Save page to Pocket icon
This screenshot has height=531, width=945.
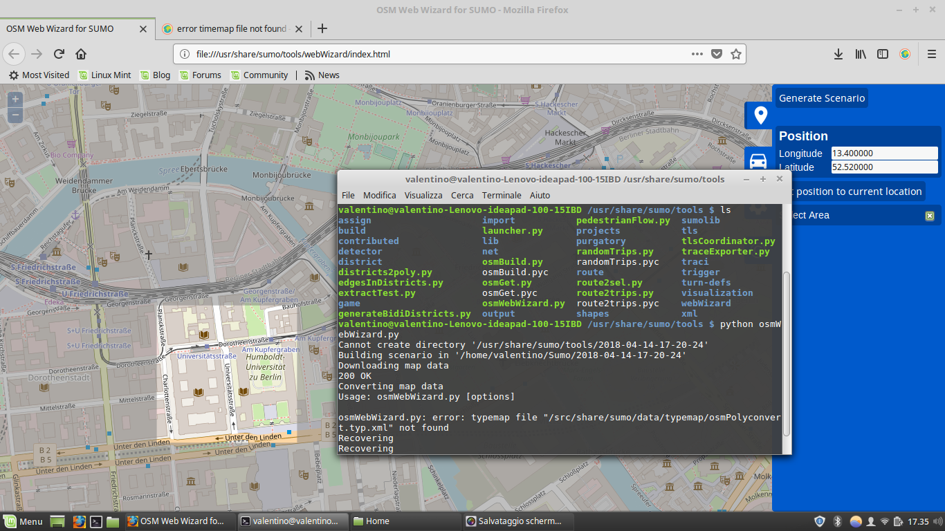717,54
